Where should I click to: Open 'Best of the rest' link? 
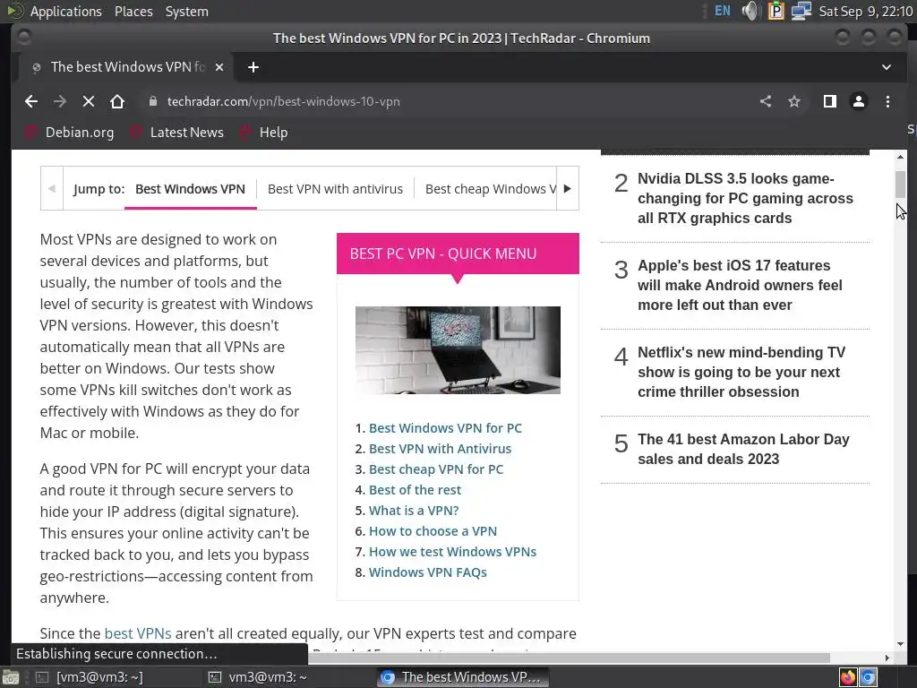coord(415,490)
